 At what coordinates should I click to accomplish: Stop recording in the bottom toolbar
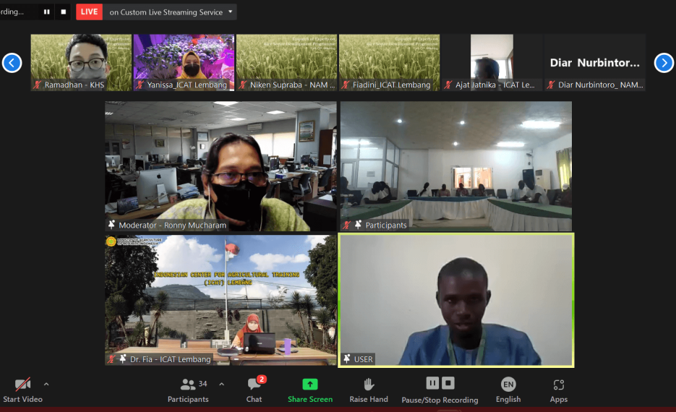[x=448, y=383]
